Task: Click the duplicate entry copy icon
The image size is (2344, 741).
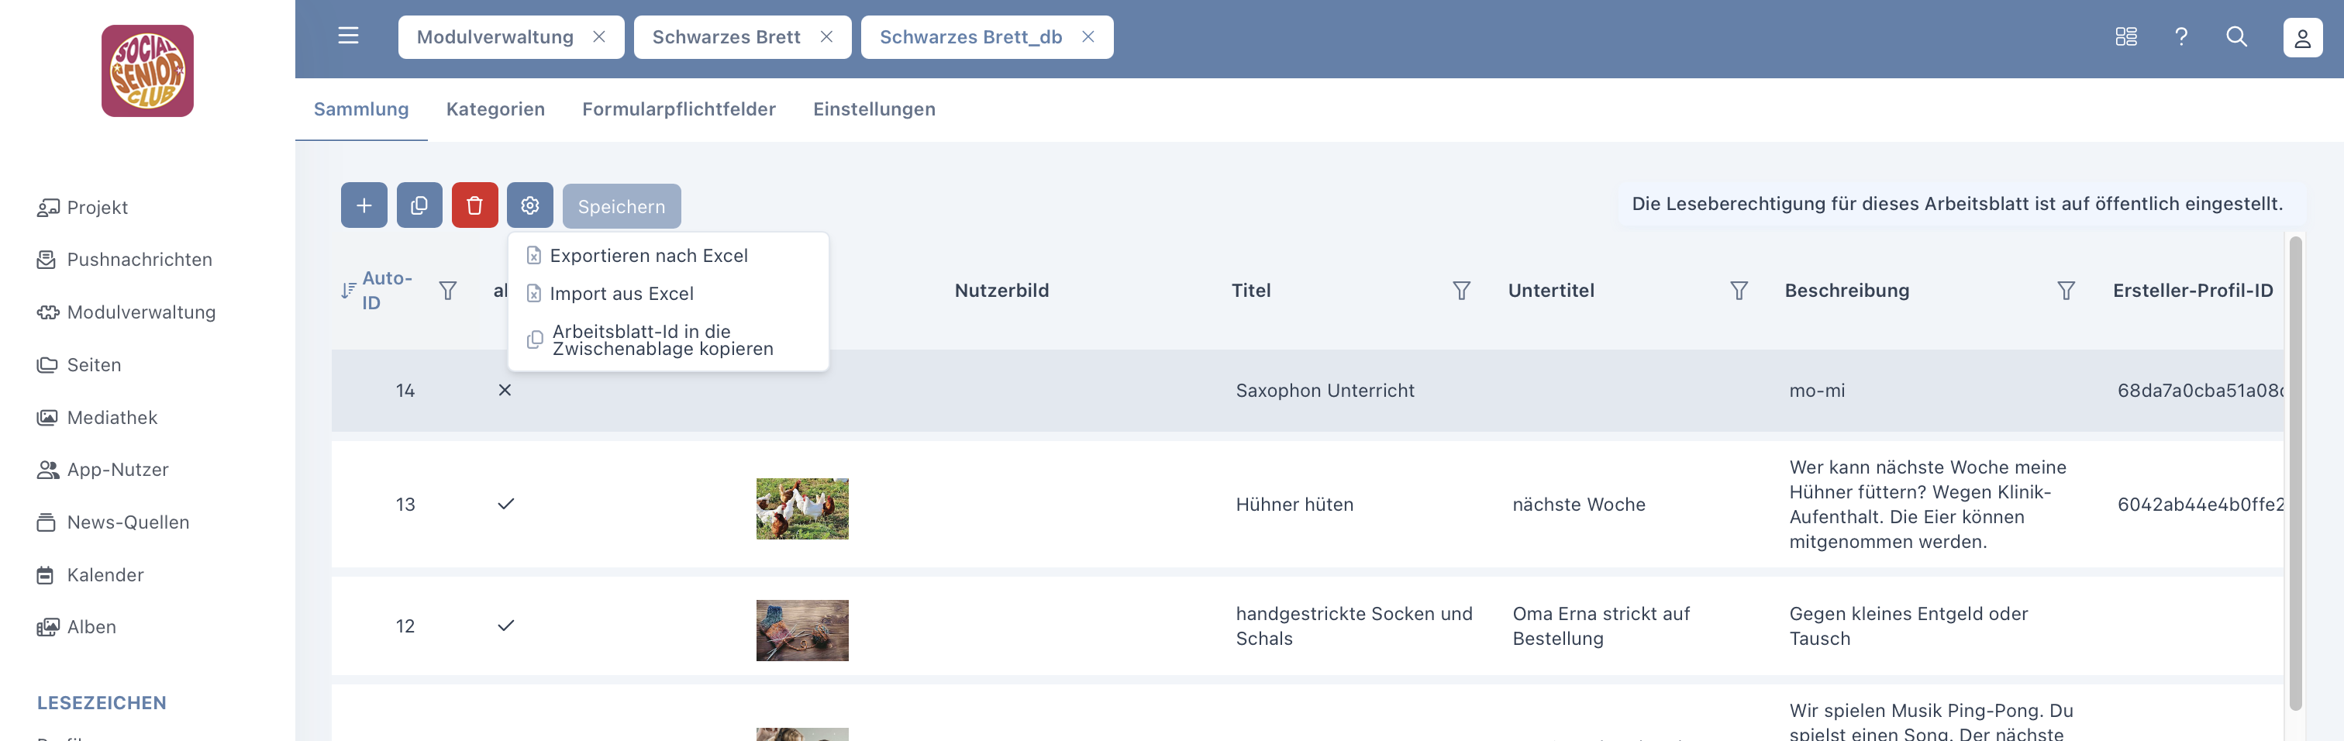Action: [419, 205]
